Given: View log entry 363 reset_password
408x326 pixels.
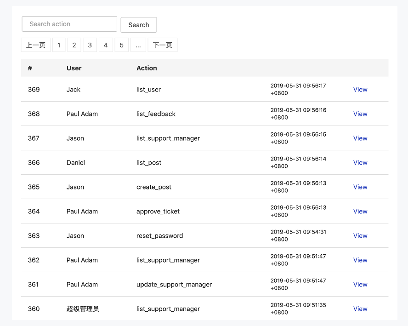Looking at the screenshot, I should pyautogui.click(x=360, y=235).
